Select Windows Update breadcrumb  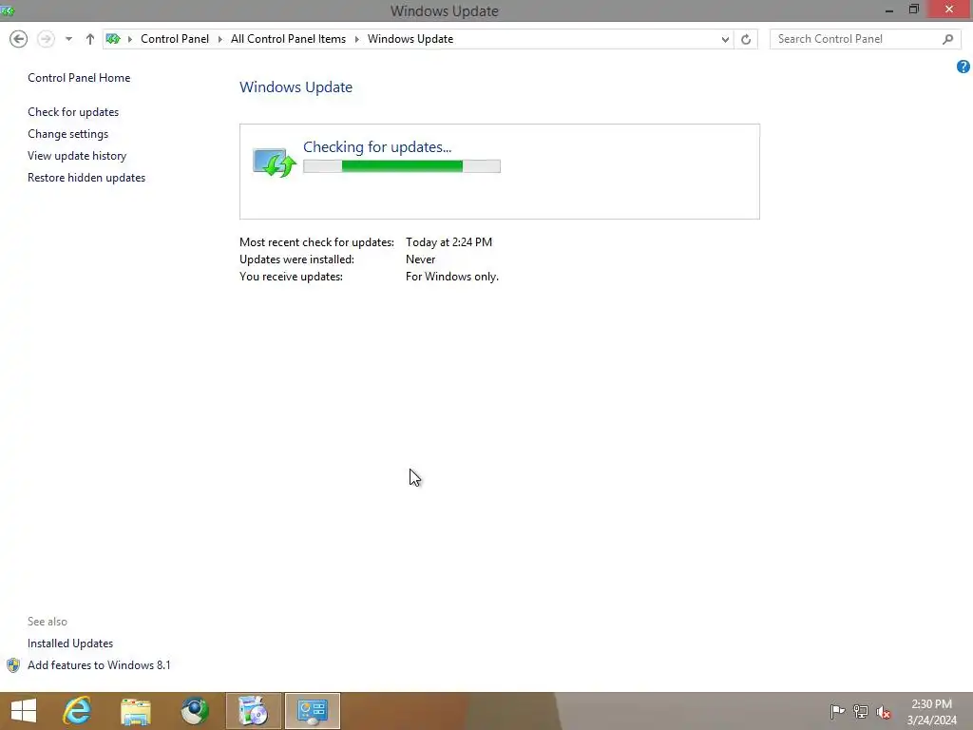(410, 39)
